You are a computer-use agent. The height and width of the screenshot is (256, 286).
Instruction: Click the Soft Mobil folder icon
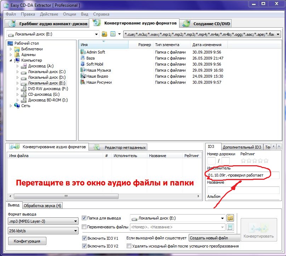pyautogui.click(x=83, y=64)
